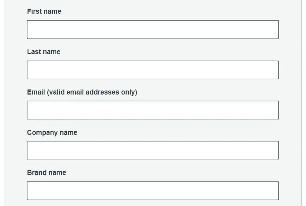Click the "Brand name" label text
306x206 pixels.
click(47, 173)
